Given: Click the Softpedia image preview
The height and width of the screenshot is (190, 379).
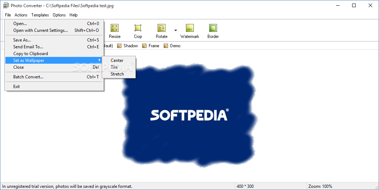Looking at the screenshot, I should coord(189,116).
